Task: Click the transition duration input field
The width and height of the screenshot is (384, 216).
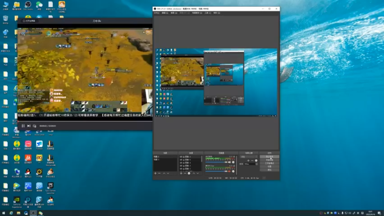Action: pyautogui.click(x=249, y=164)
